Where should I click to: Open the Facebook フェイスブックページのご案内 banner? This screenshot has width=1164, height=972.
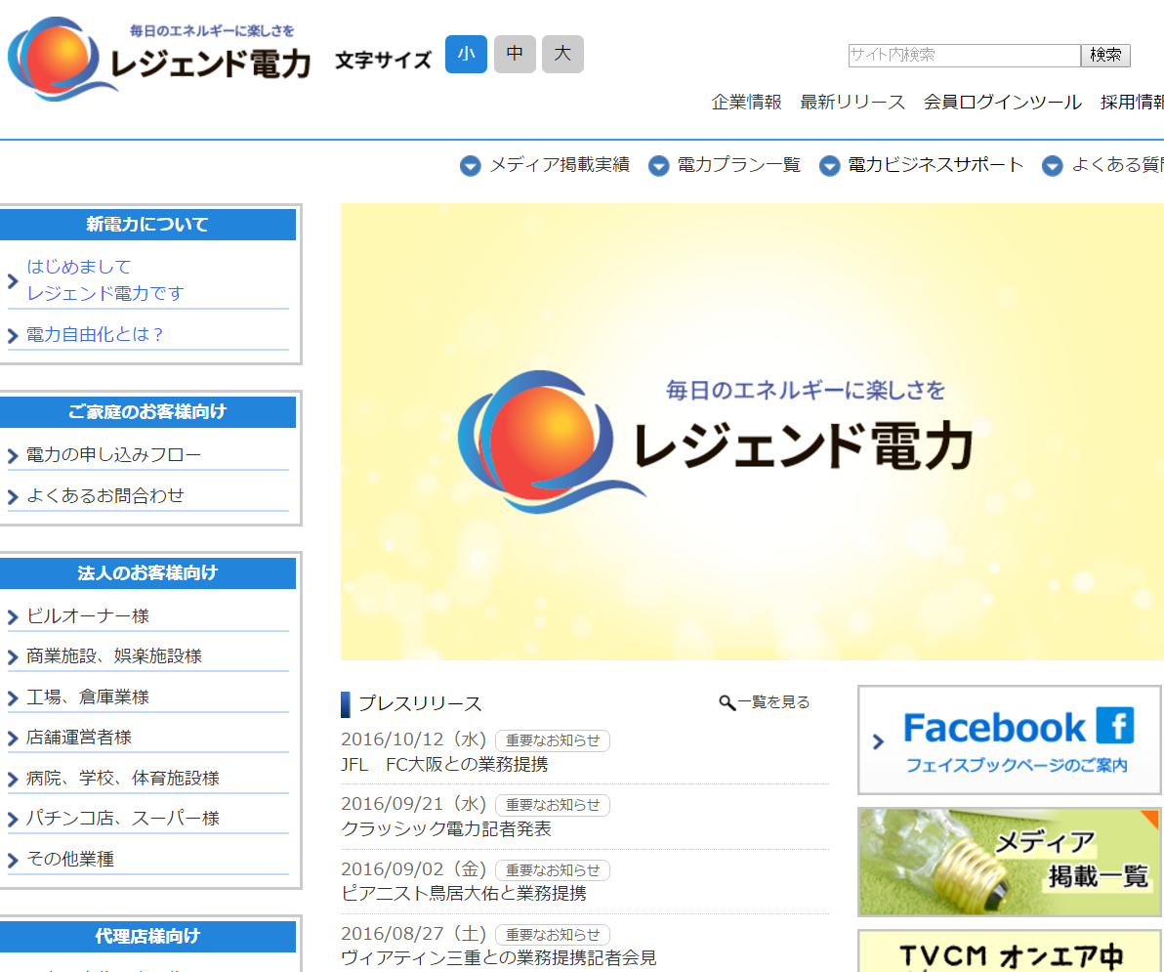click(x=1010, y=740)
